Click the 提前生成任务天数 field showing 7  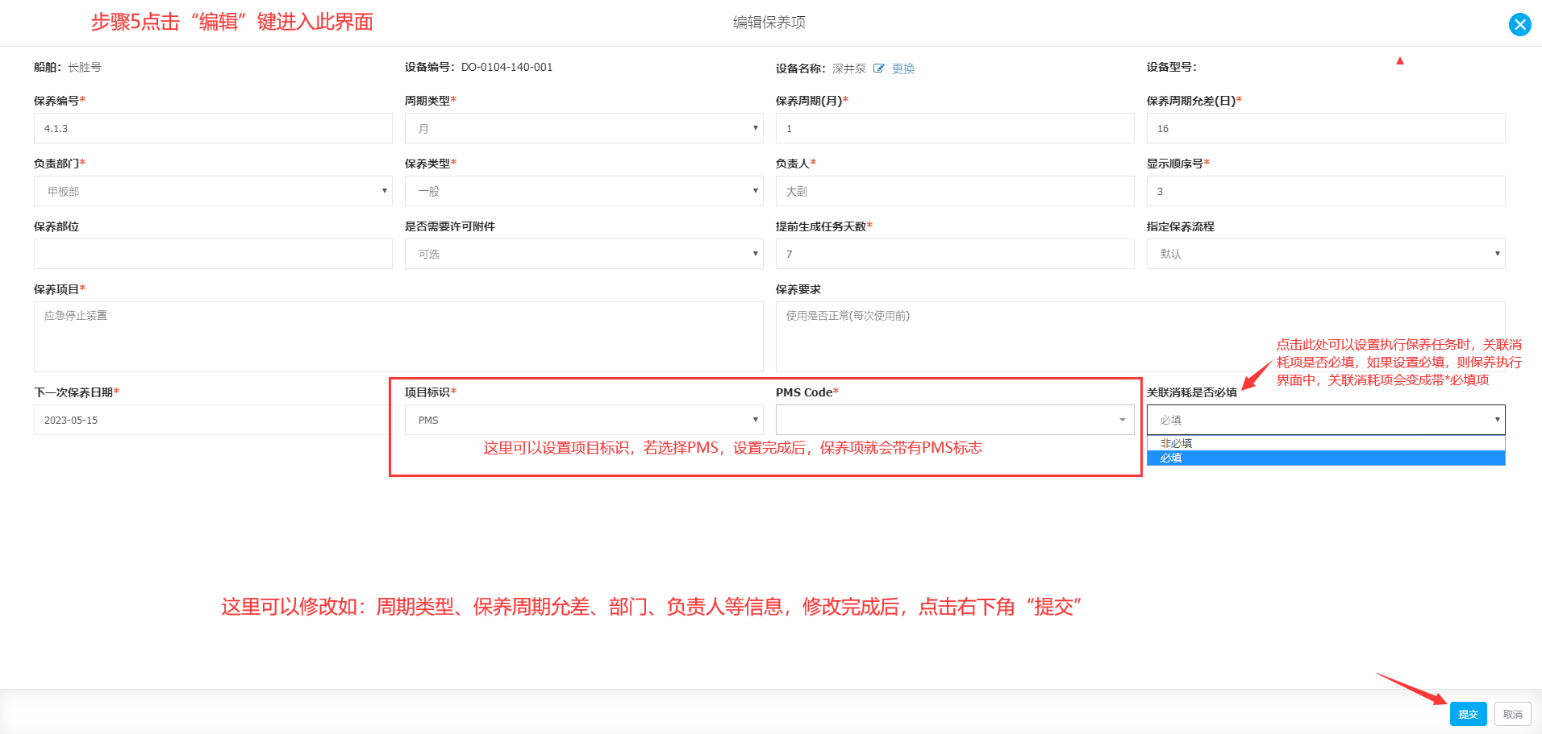pyautogui.click(x=955, y=254)
